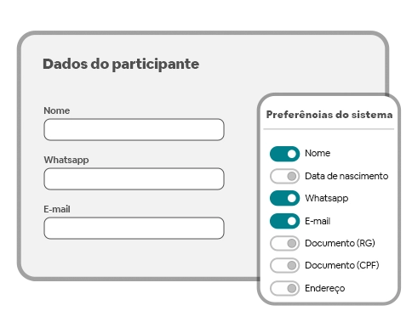Select the Preferências do sistema panel title
This screenshot has height=311, width=412.
click(329, 115)
